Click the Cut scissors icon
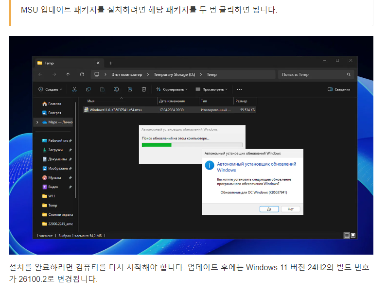Viewport: 387px width, 294px height. point(74,89)
